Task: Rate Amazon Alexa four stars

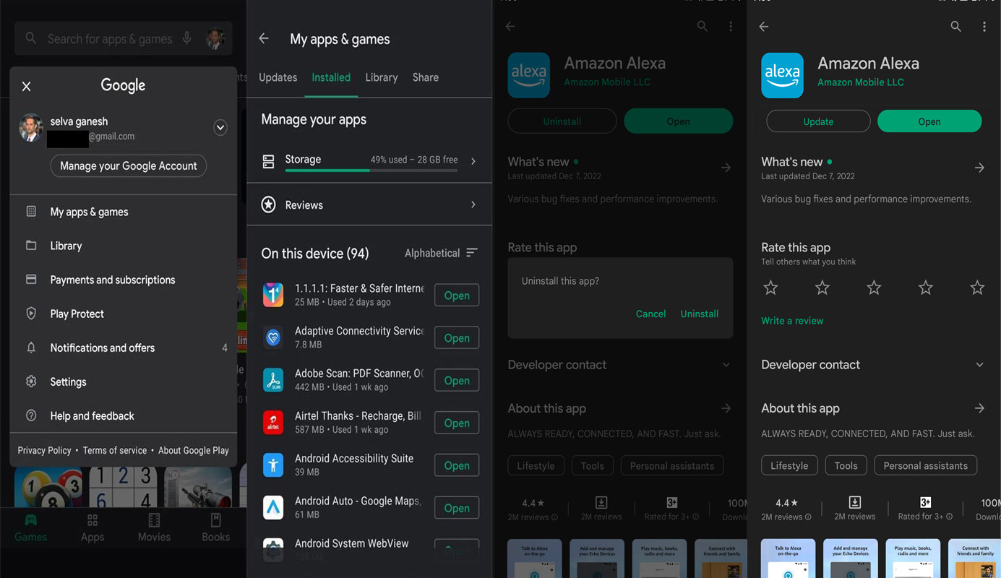Action: [x=926, y=288]
